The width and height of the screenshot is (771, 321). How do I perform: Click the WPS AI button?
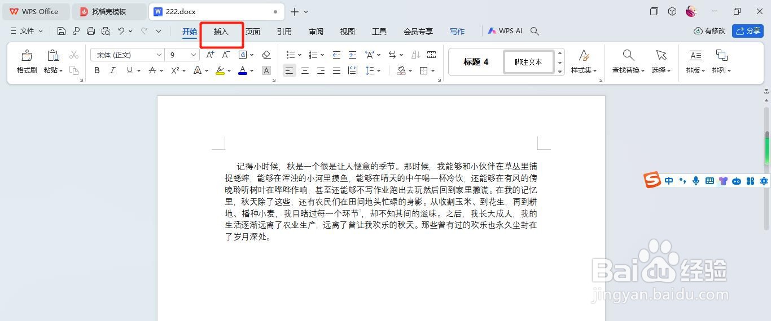[505, 32]
